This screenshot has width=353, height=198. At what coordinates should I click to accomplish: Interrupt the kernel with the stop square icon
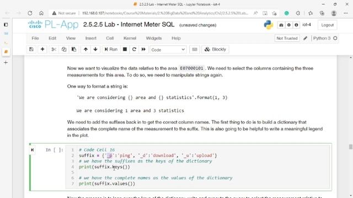[x=125, y=50]
